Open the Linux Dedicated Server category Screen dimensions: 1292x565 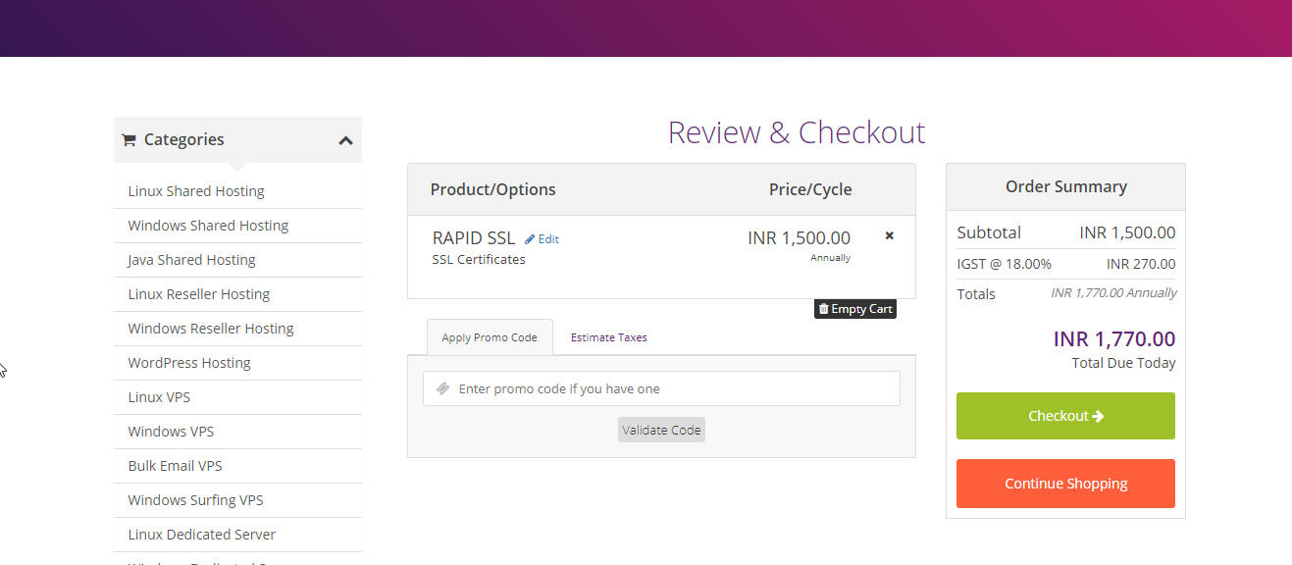(x=202, y=535)
